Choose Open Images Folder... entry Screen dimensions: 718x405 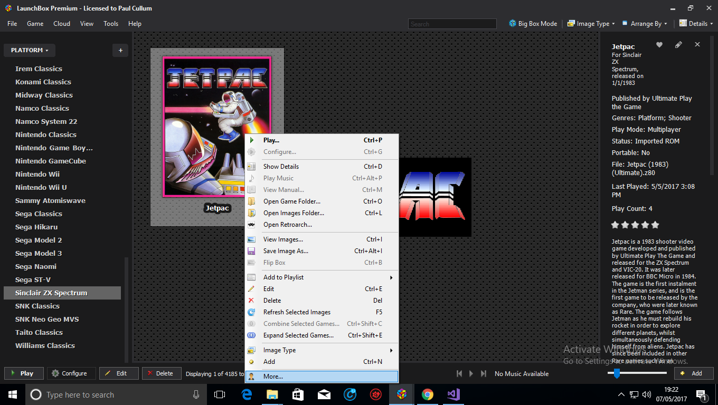coord(322,213)
